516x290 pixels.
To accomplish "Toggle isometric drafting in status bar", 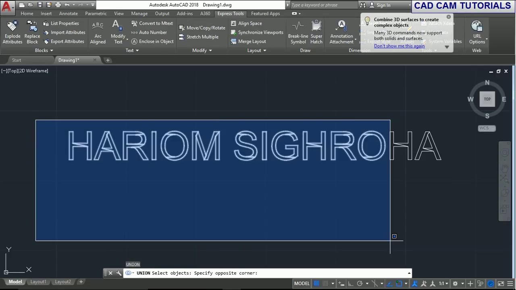I will [375, 284].
